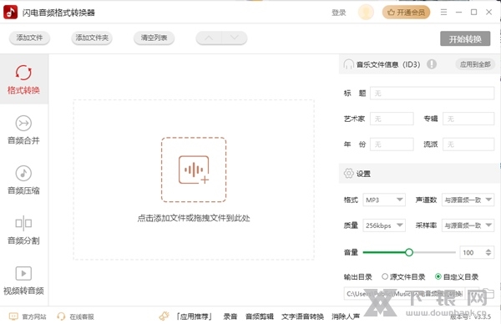
Task: Open the 质量 256kbps quality dropdown
Action: click(x=384, y=225)
